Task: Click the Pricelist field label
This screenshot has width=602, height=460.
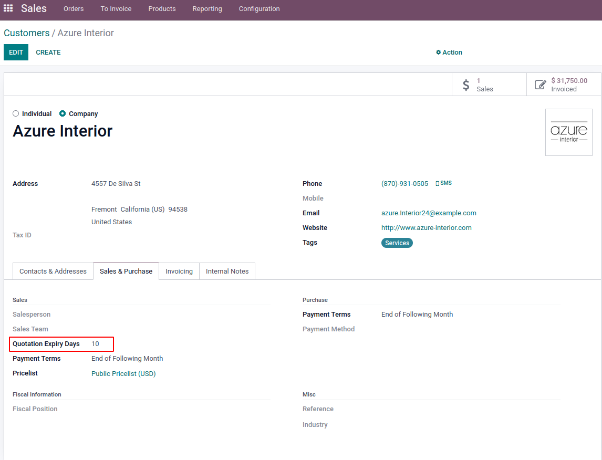Action: click(25, 373)
